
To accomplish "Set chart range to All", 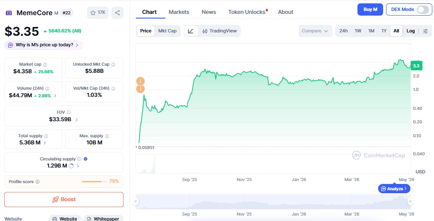I will (396, 31).
